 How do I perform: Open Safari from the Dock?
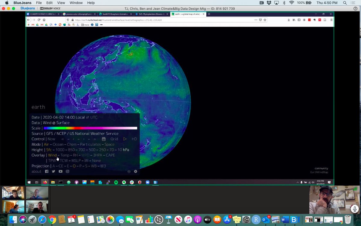click(x=42, y=219)
